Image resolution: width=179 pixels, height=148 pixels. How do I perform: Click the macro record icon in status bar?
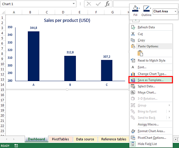pos(16,145)
